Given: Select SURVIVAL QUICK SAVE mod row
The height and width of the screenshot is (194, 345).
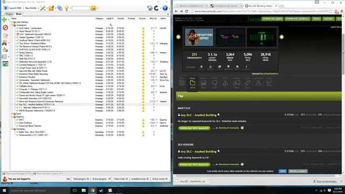Looking at the screenshot, I should click(x=90, y=50).
